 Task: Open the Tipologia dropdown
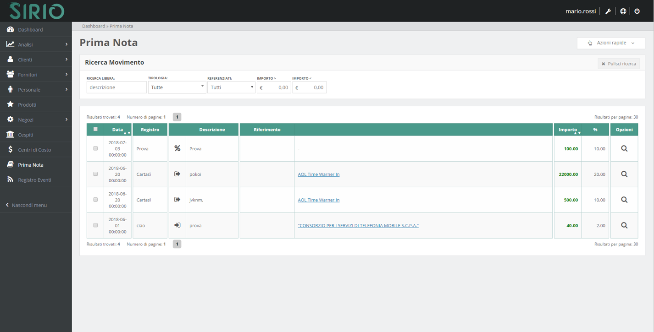(177, 87)
